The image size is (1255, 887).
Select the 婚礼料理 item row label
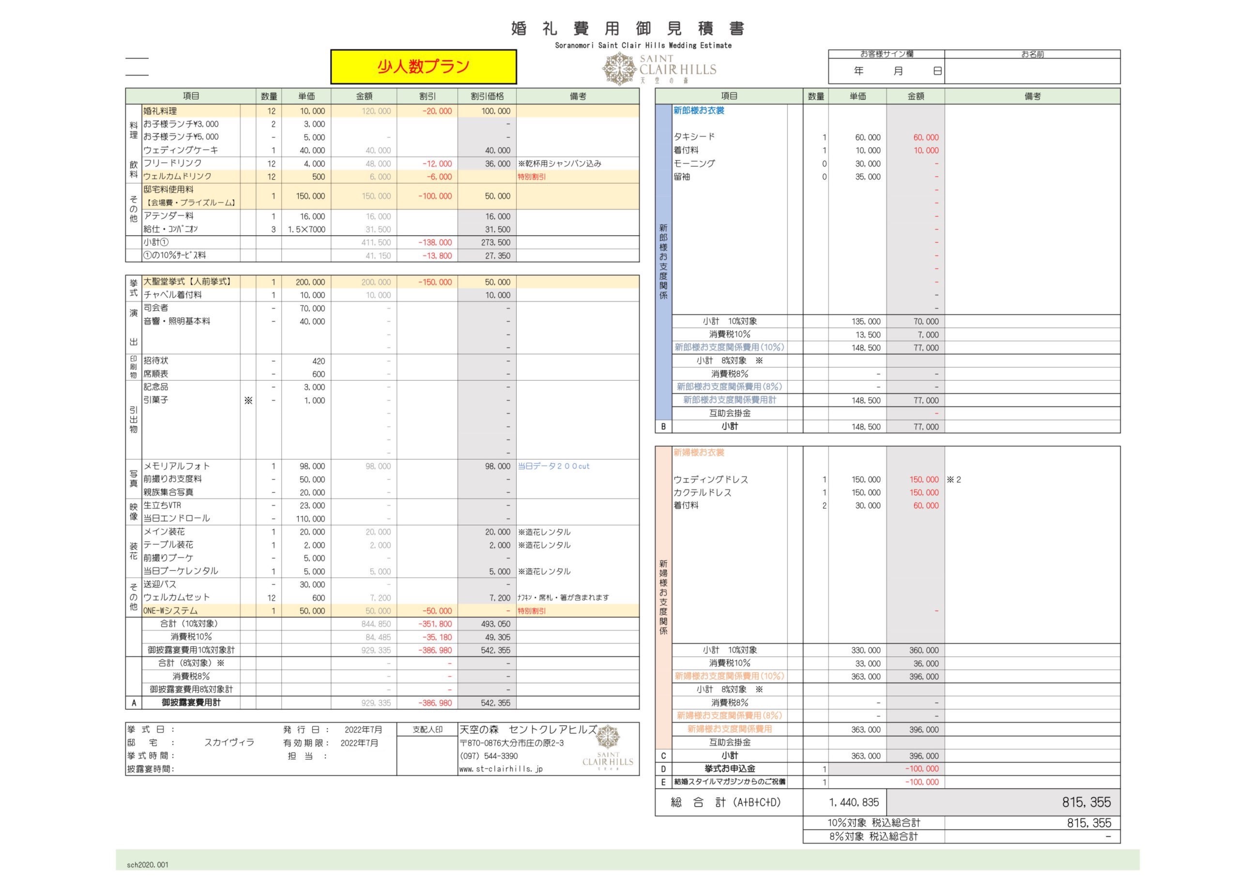[x=161, y=111]
